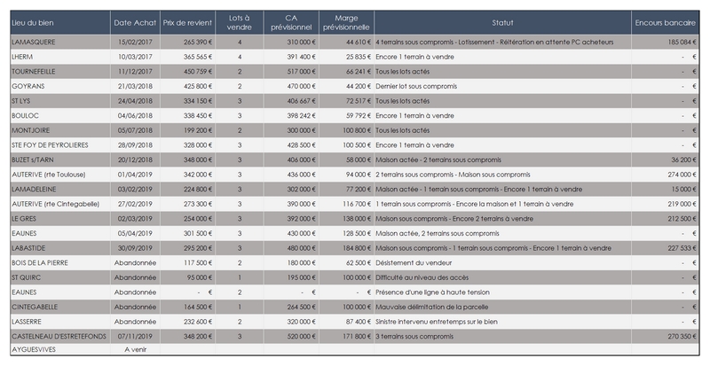The width and height of the screenshot is (710, 366).
Task: Select the BOULOC cell
Action: [60, 116]
